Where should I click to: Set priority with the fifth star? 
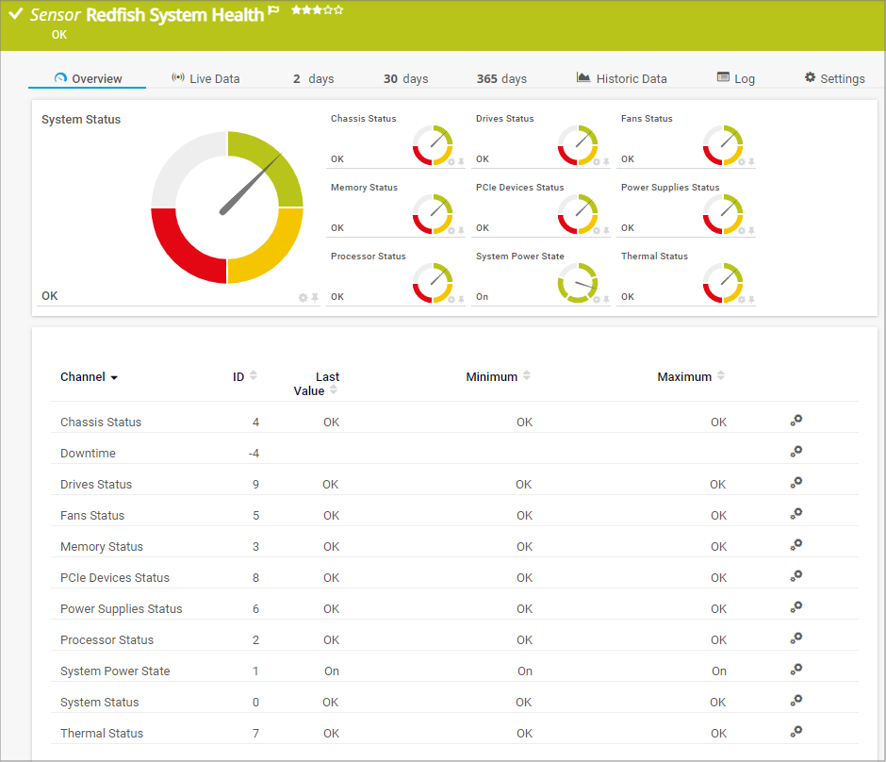point(339,10)
